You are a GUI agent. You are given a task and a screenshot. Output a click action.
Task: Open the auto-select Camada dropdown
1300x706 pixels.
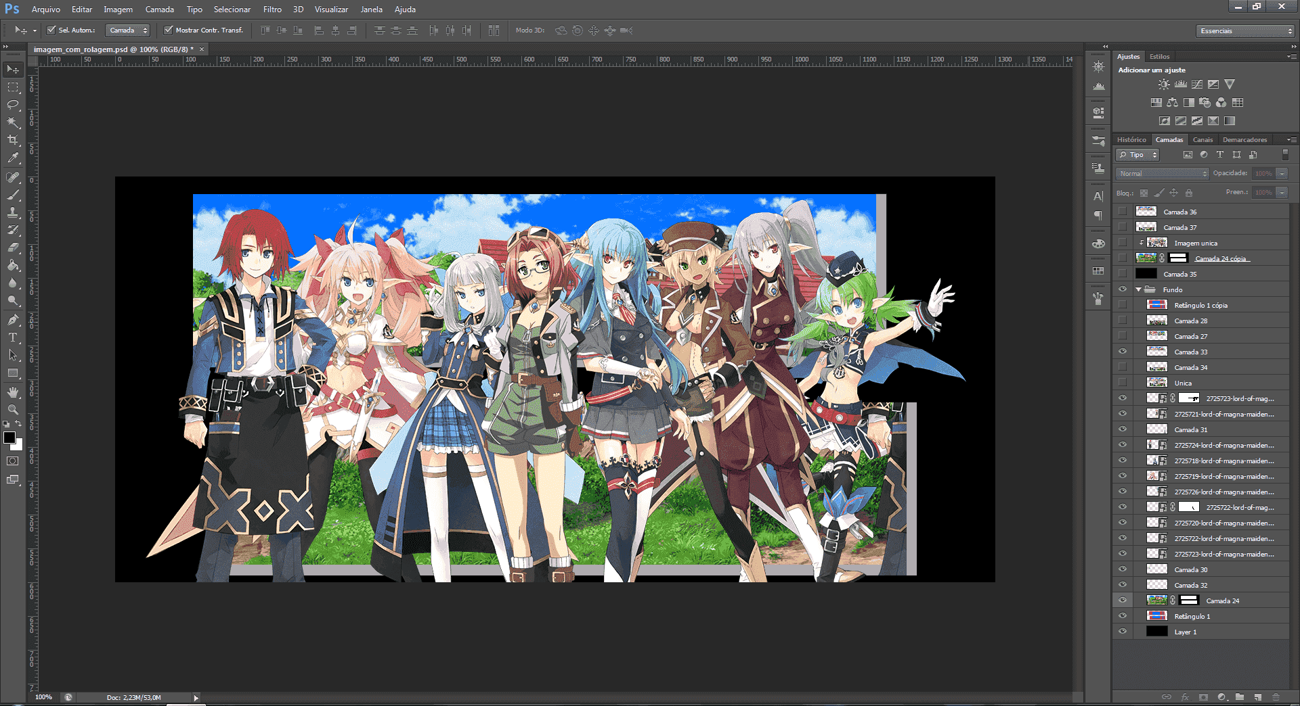tap(127, 30)
